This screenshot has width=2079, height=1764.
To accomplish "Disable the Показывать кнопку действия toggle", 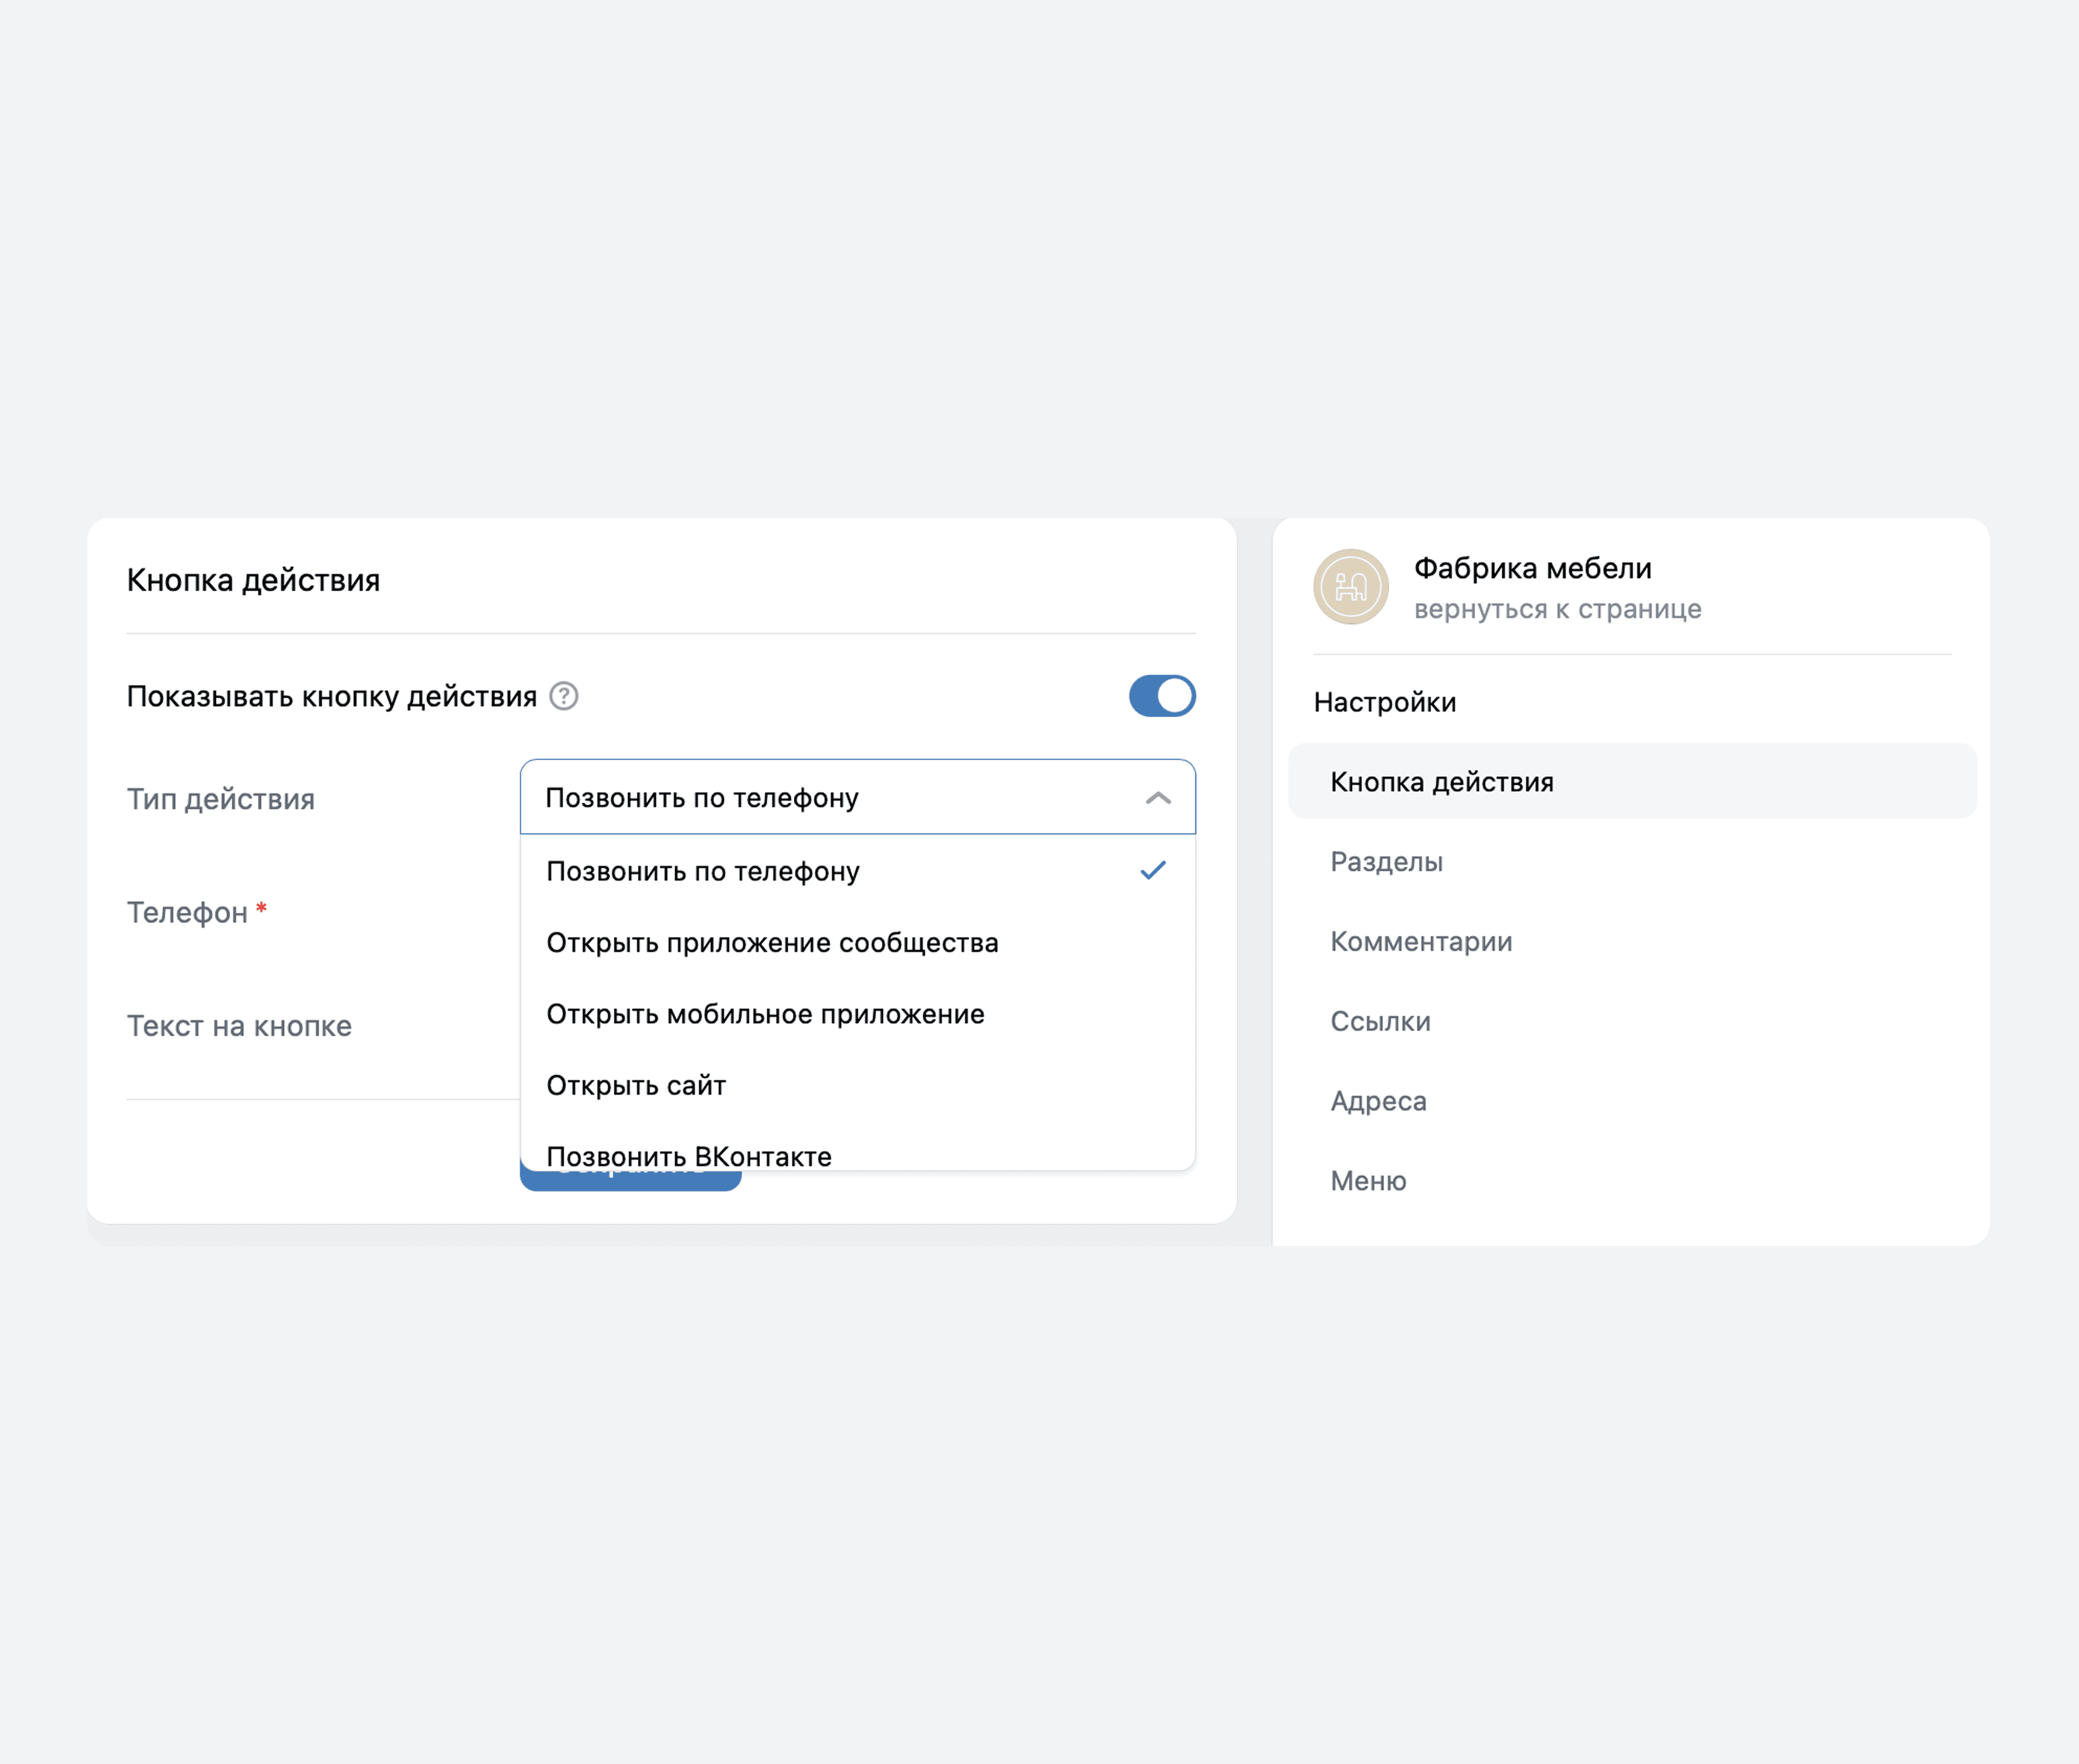I will [1161, 696].
